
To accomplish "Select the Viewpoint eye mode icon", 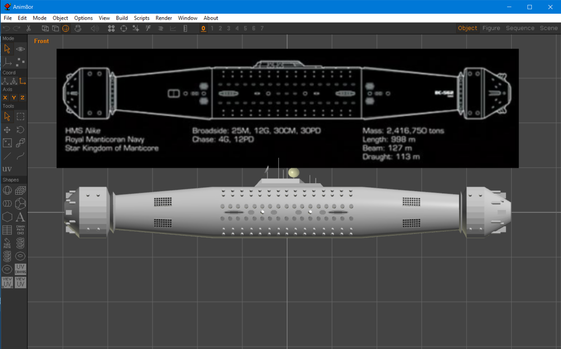I will pyautogui.click(x=20, y=49).
